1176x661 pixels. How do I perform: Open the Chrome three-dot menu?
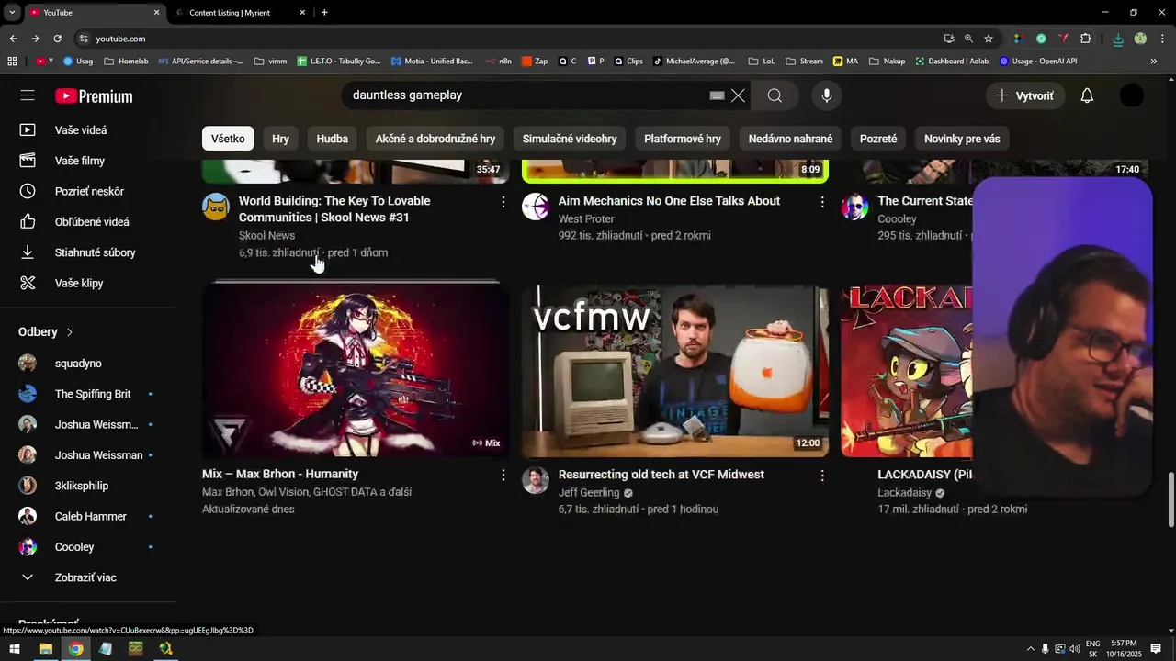(x=1163, y=39)
